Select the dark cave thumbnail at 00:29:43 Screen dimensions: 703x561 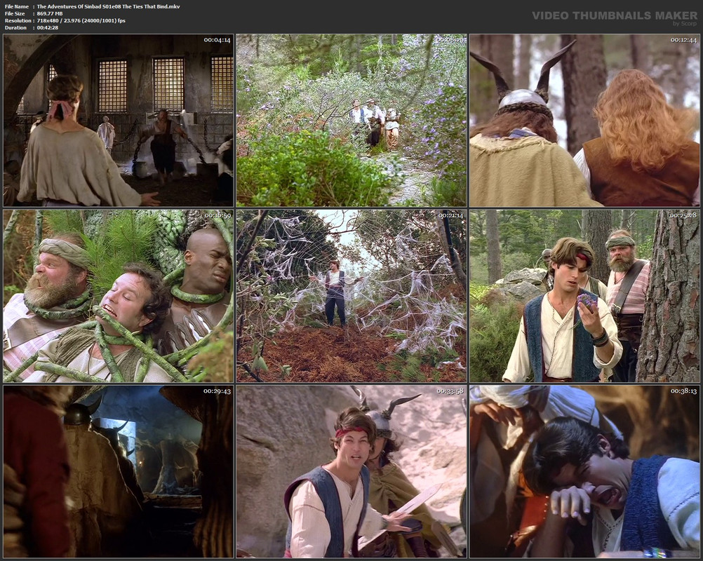[x=119, y=472]
